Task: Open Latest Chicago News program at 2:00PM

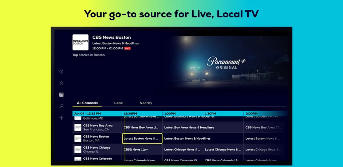Action: point(264,150)
